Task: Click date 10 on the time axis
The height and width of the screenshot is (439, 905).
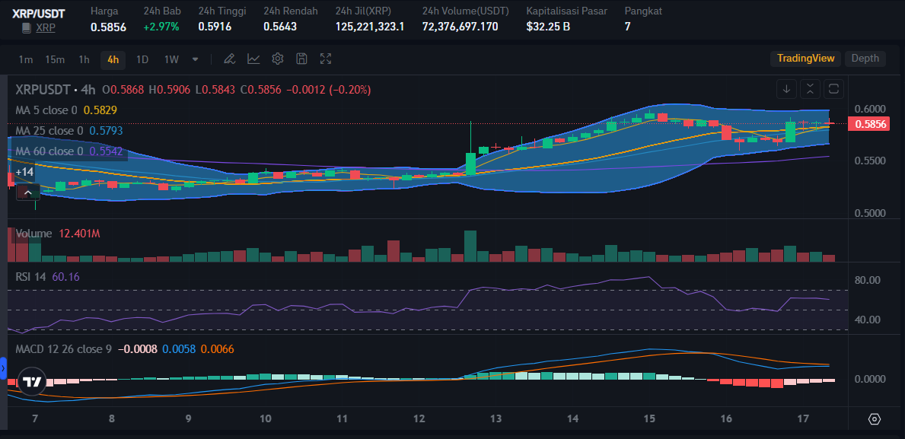Action: point(266,419)
